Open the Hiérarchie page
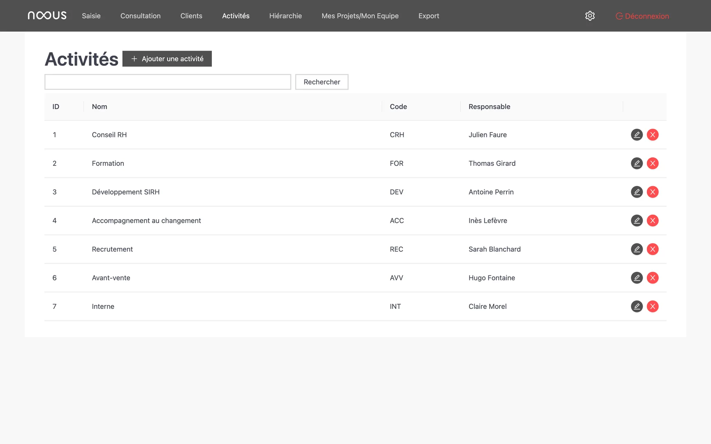The width and height of the screenshot is (711, 444). click(x=286, y=16)
